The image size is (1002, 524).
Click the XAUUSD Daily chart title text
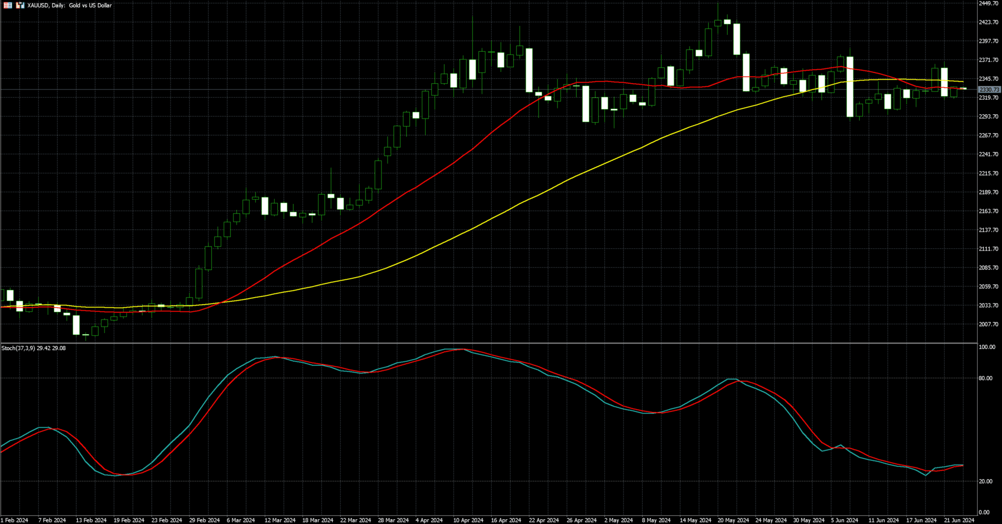click(70, 5)
